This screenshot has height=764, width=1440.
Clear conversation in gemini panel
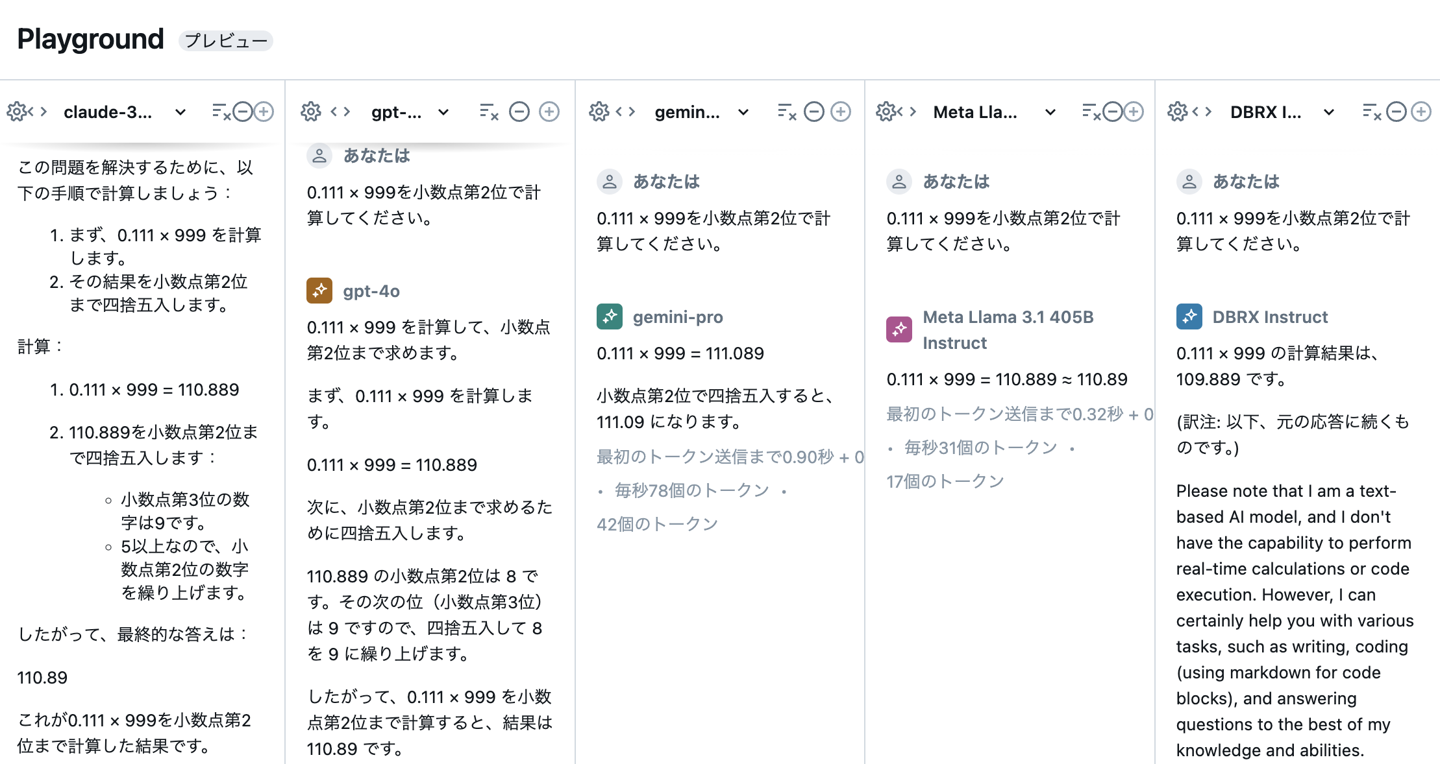(786, 112)
